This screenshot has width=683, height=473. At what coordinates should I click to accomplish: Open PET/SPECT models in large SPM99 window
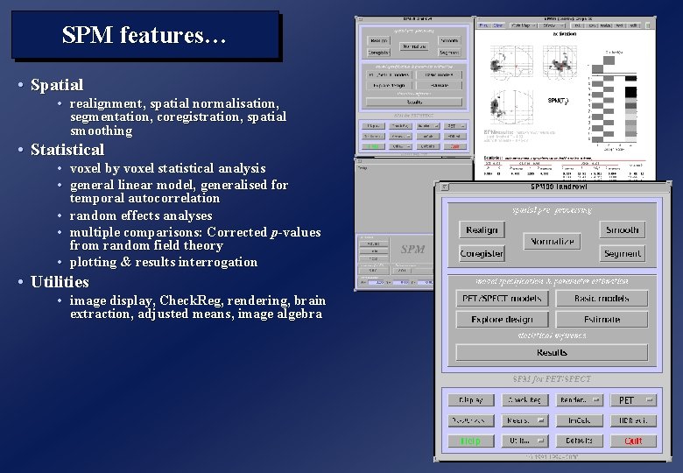click(x=502, y=299)
